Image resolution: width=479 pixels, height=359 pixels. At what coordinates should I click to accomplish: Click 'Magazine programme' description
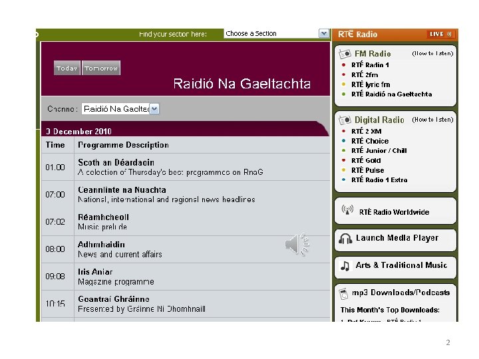click(116, 282)
